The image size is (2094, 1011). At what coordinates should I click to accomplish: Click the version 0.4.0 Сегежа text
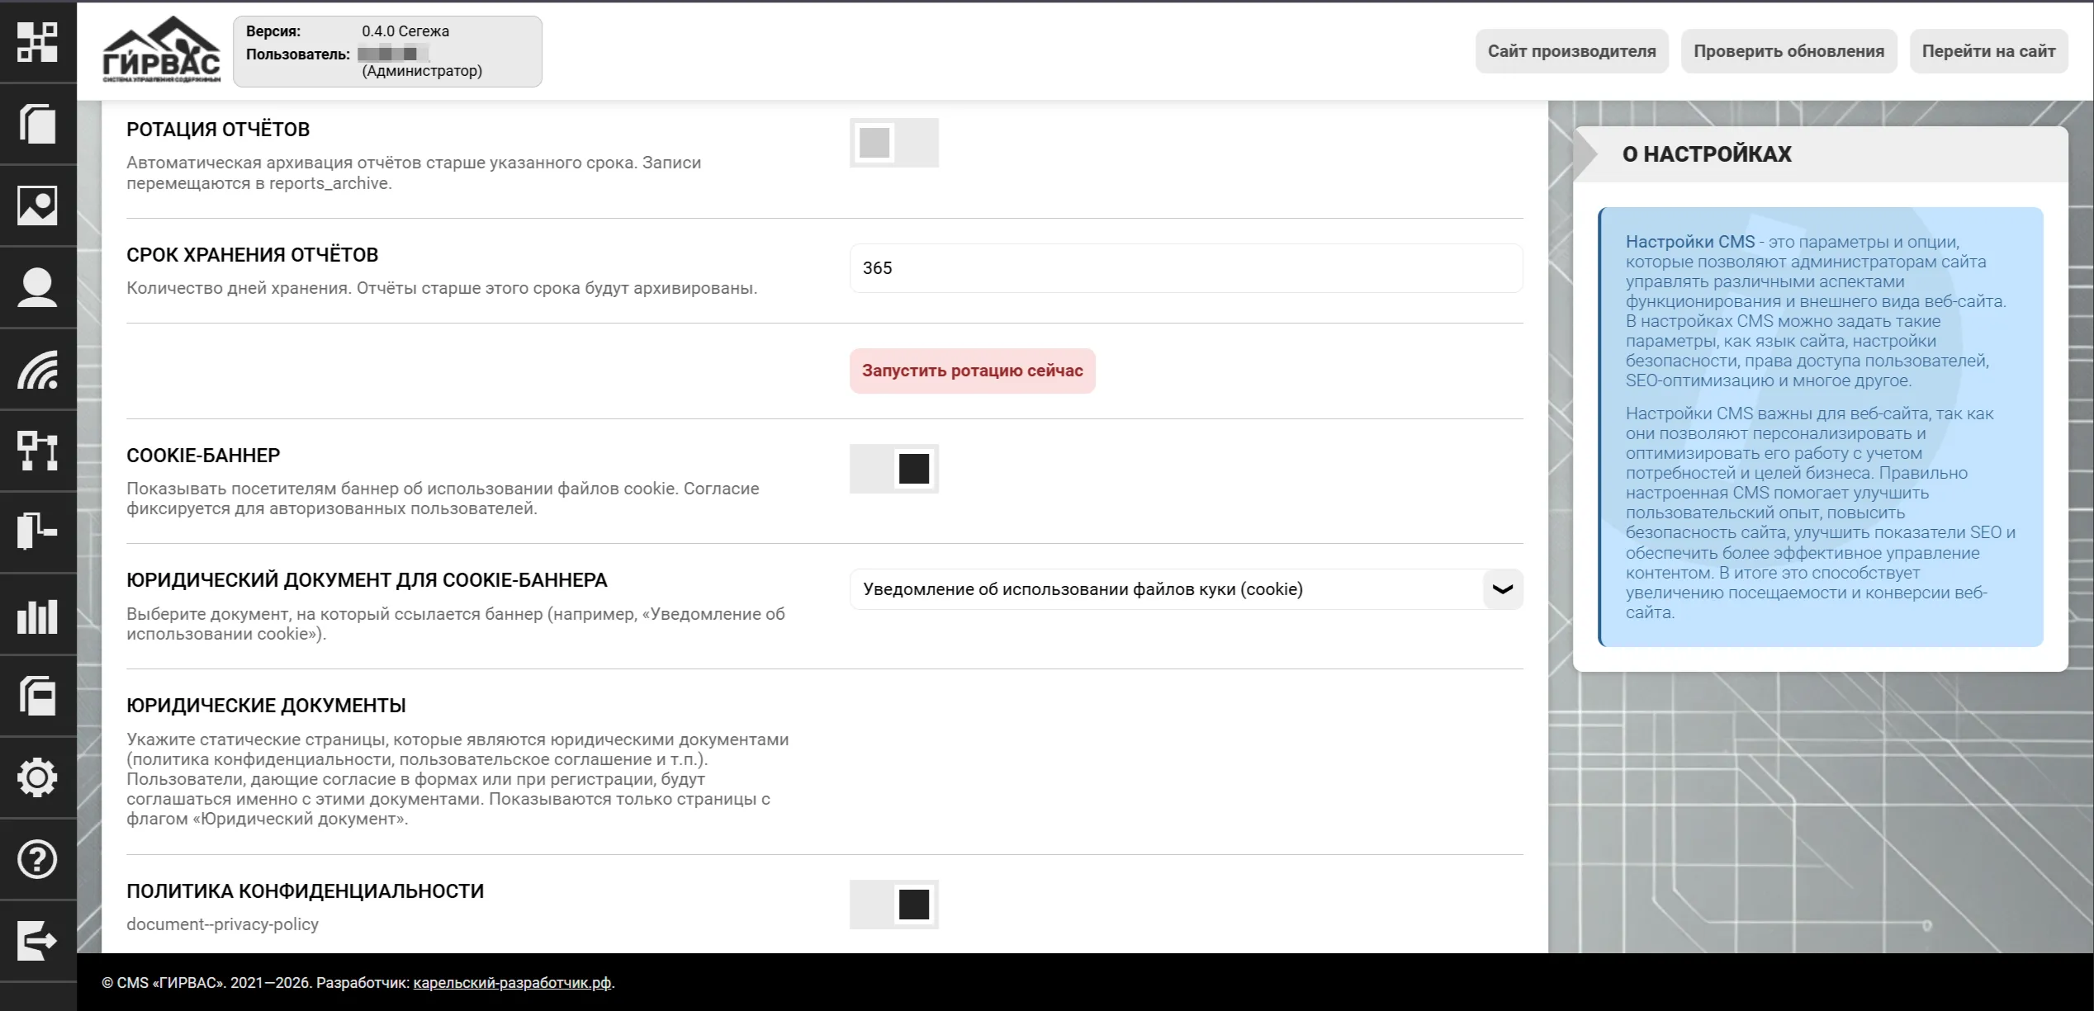pos(405,31)
